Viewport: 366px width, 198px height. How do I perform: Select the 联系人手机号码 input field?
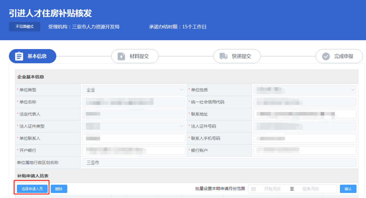[304, 138]
